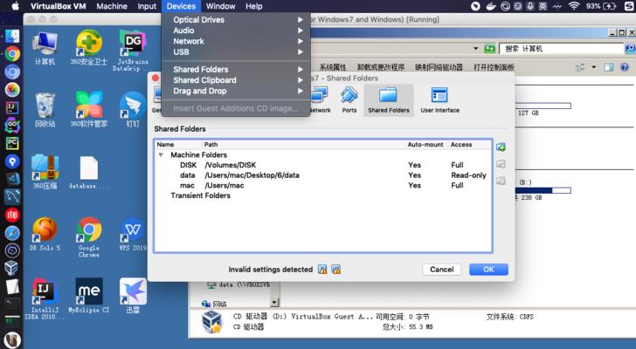Viewport: 636px width, 349px height.
Task: Open the USB submenu
Action: pyautogui.click(x=236, y=51)
